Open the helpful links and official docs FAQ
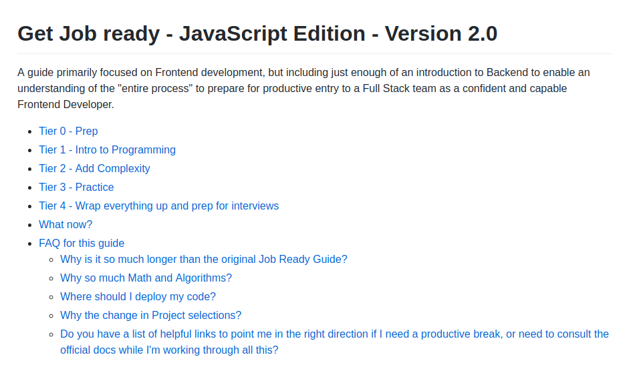The image size is (631, 369). pyautogui.click(x=334, y=334)
